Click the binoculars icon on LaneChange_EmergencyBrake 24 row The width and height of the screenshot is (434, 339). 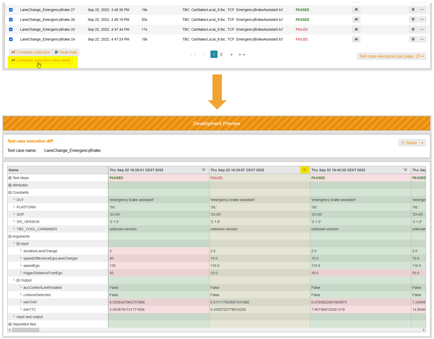(x=356, y=39)
